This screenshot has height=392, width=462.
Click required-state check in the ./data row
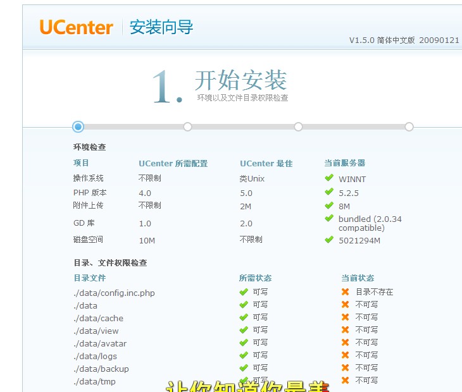pyautogui.click(x=244, y=305)
